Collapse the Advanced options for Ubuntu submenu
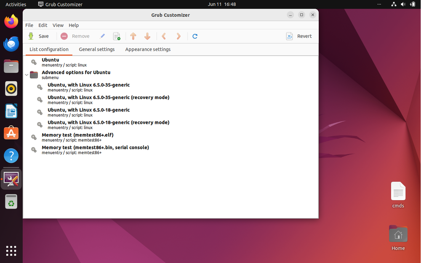 click(27, 75)
